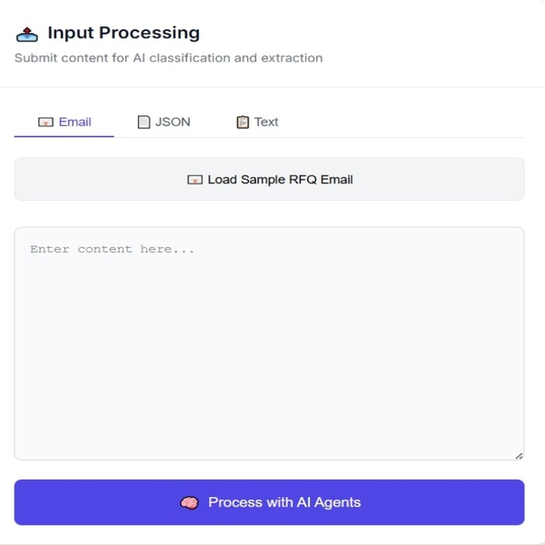Click the Input Processing heading
The image size is (545, 545).
(124, 34)
